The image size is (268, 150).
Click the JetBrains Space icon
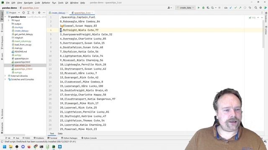(265, 7)
